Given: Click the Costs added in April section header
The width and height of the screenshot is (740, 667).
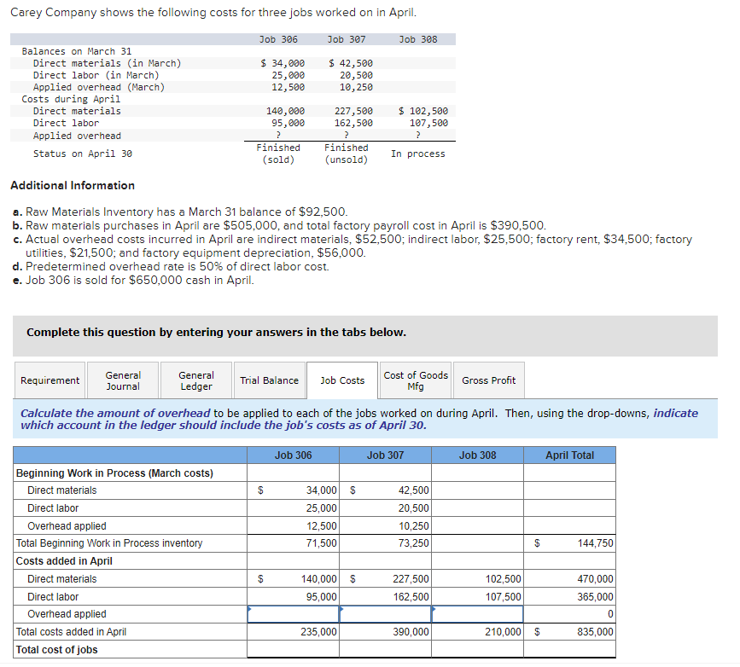Looking at the screenshot, I should (68, 560).
